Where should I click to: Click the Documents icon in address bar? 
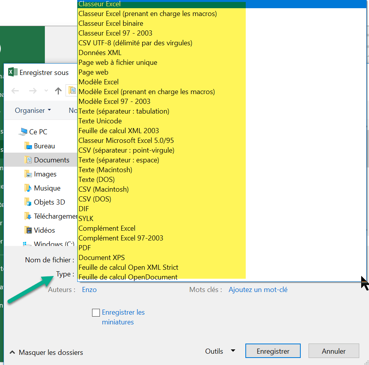[x=72, y=91]
